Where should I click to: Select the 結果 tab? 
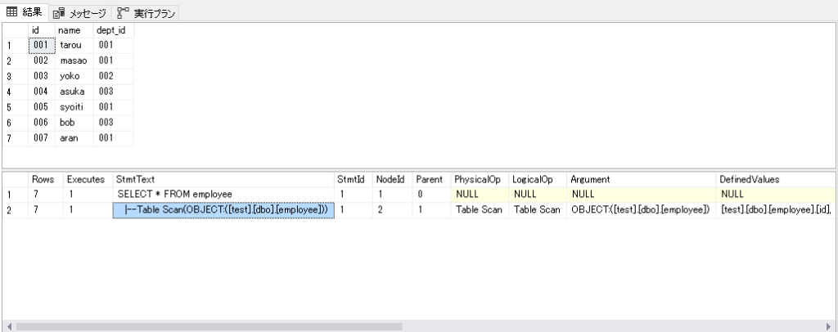(25, 11)
